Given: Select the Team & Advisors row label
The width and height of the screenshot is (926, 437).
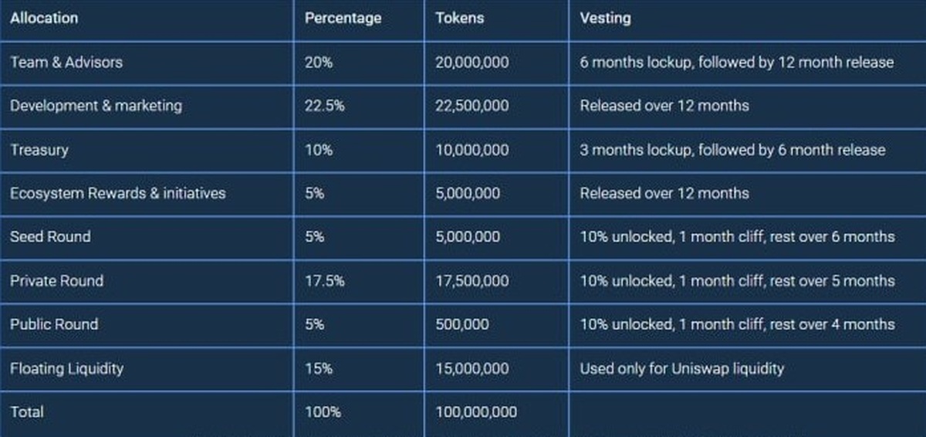Looking at the screenshot, I should click(66, 63).
